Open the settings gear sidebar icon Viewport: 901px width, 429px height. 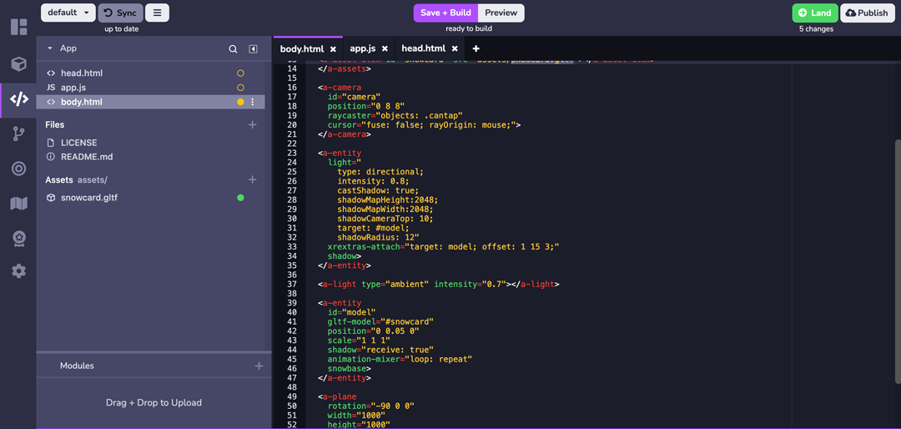click(x=18, y=271)
